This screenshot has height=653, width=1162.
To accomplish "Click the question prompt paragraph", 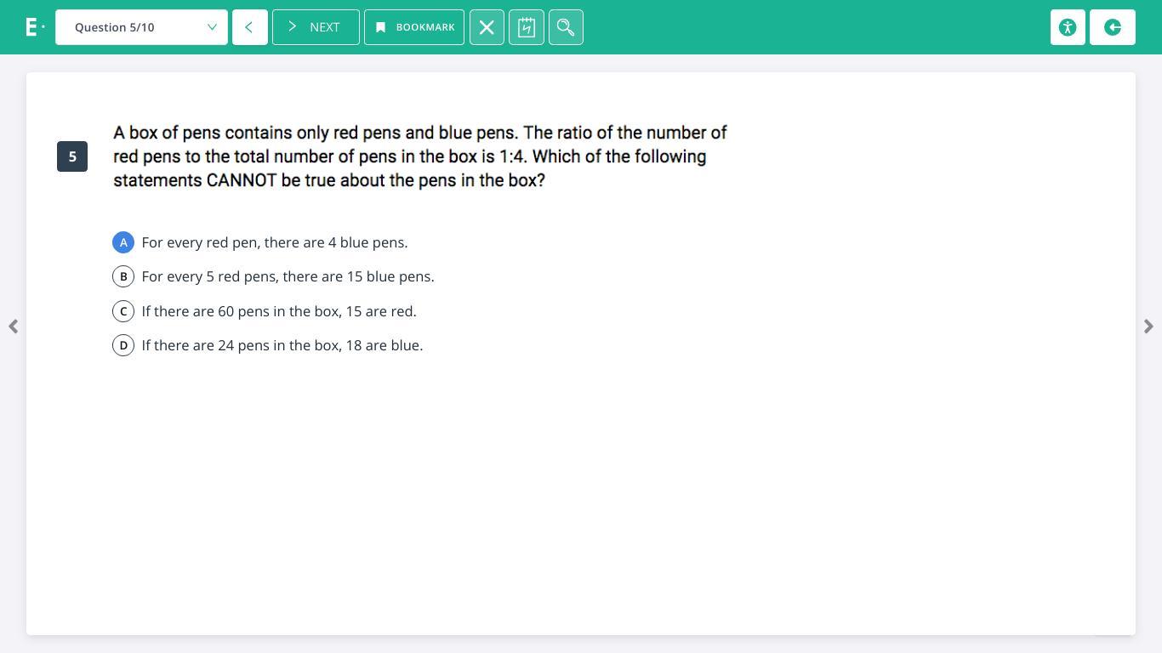I will [x=420, y=156].
